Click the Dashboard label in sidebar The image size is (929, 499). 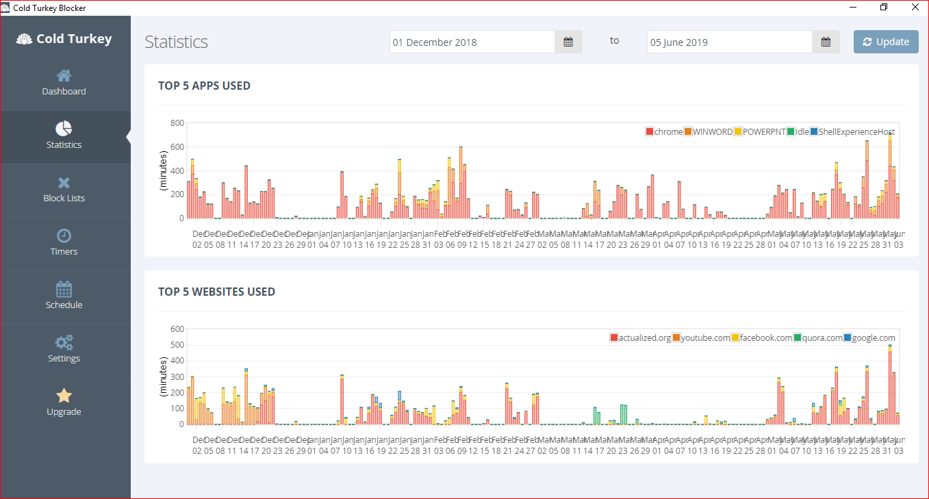64,92
